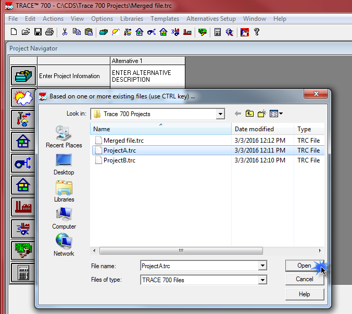This screenshot has height=314, width=352.
Task: Click the Create Rooms house toolbar icon
Action: coord(140,32)
